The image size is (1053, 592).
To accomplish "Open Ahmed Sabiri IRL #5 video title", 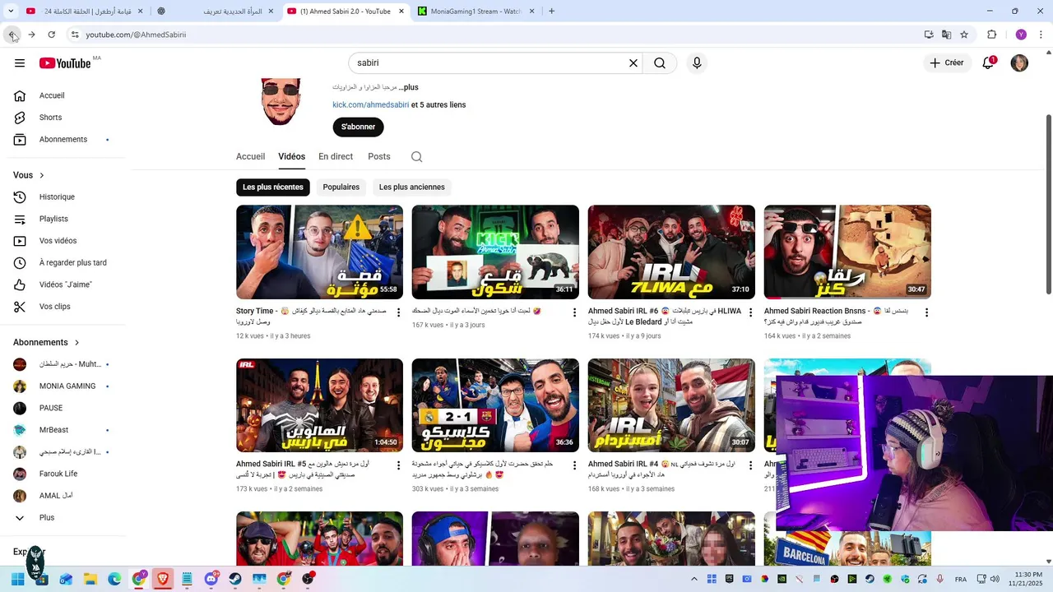I will (303, 469).
